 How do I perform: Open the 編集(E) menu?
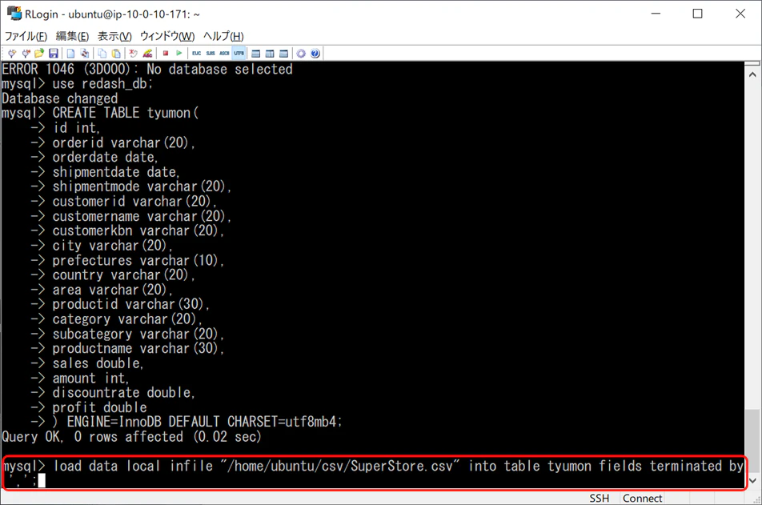tap(72, 37)
